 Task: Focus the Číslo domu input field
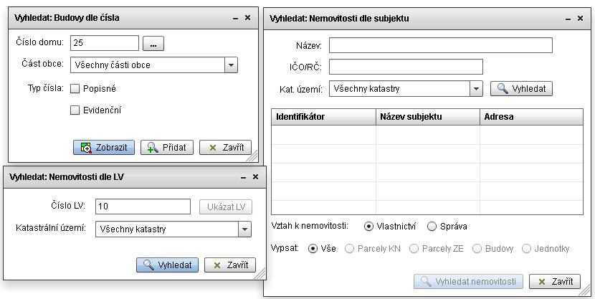(105, 43)
